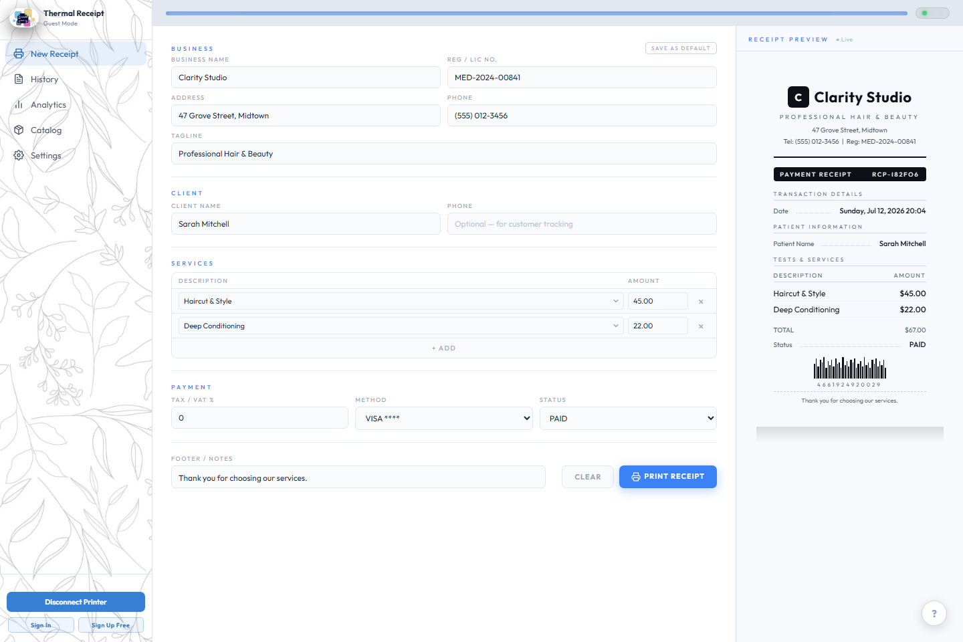The image size is (963, 642).
Task: Open Analytics via its bar chart icon
Action: (x=19, y=104)
